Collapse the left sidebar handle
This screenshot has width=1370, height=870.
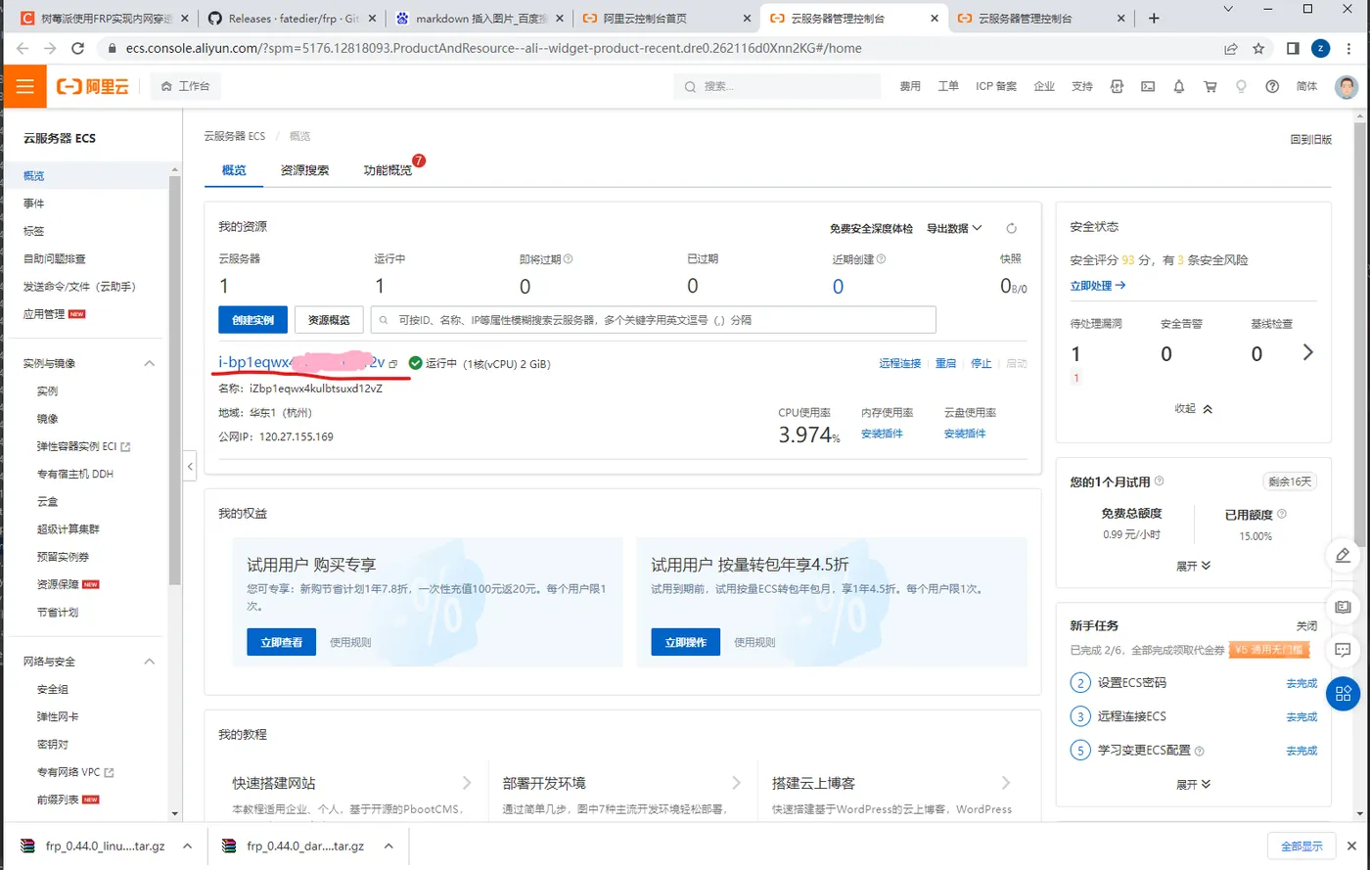[x=190, y=465]
